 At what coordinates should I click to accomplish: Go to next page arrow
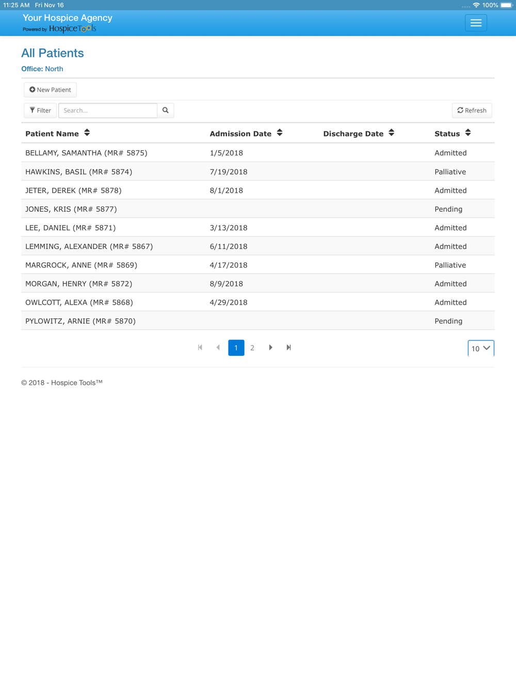point(270,348)
